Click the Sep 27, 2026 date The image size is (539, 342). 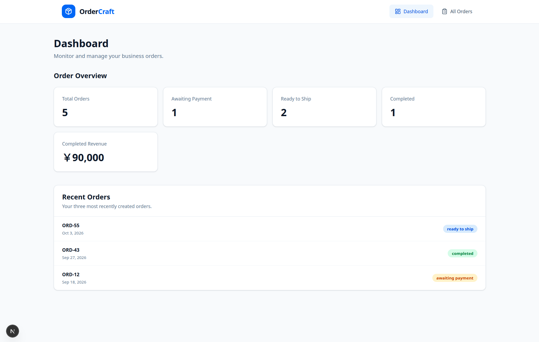74,258
